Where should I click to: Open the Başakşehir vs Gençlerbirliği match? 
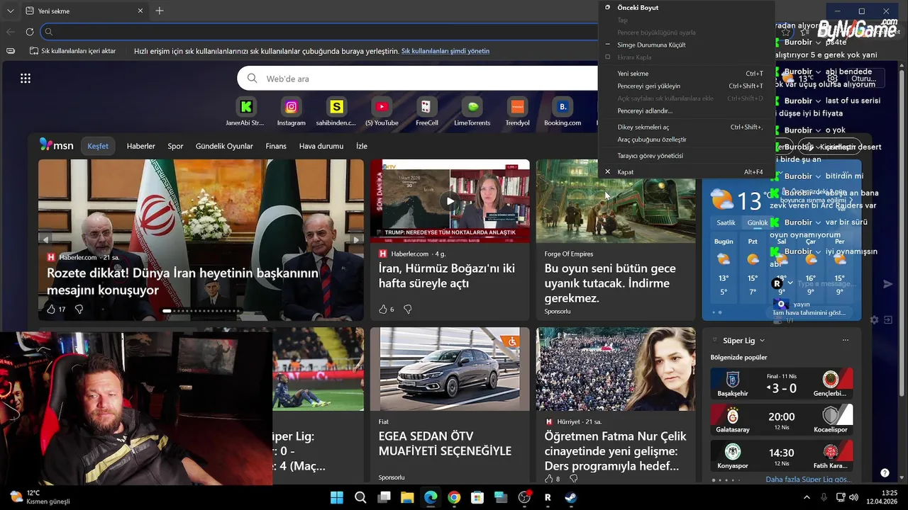(782, 383)
